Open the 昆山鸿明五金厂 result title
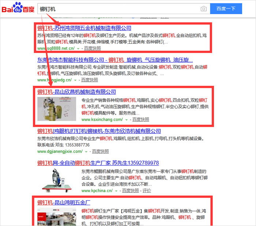Viewport: 256px width, 226px height. [64, 202]
